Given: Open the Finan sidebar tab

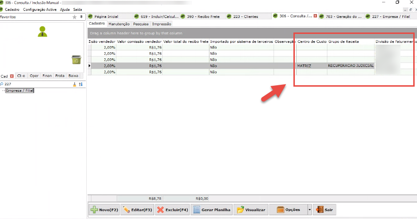Looking at the screenshot, I should point(47,75).
